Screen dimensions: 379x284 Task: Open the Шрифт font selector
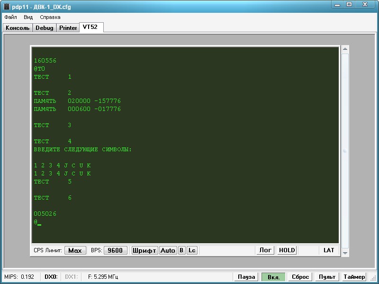click(x=144, y=250)
